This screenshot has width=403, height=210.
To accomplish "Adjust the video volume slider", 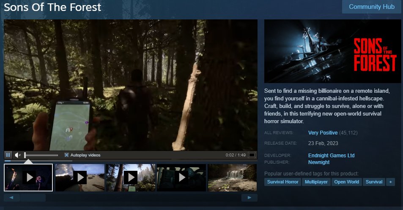I will 41,155.
